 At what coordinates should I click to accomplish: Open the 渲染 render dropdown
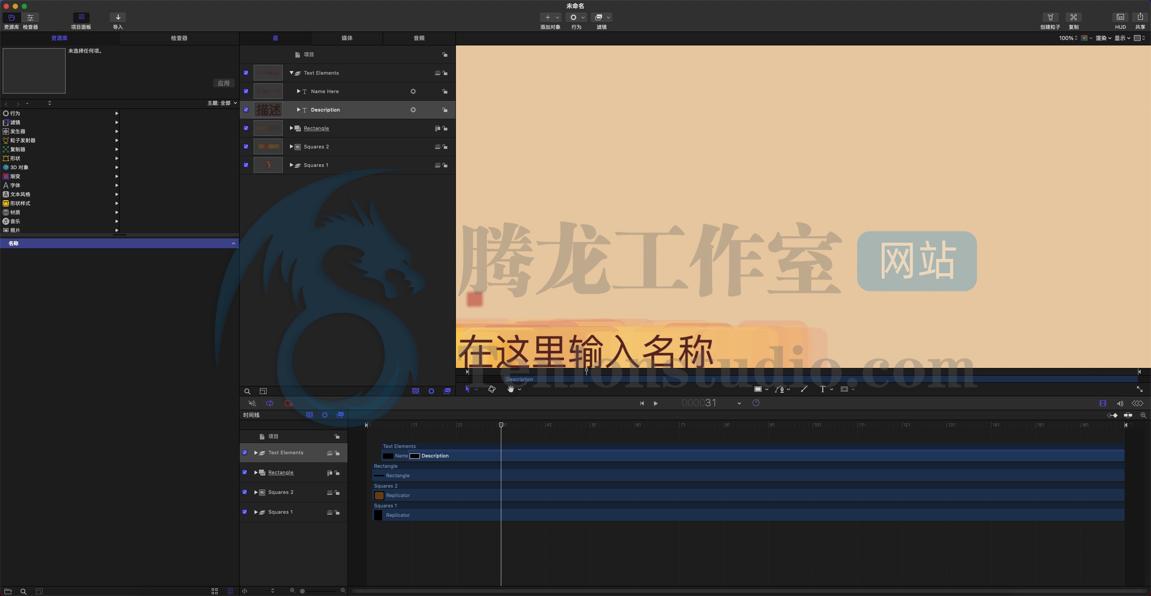[x=1103, y=38]
